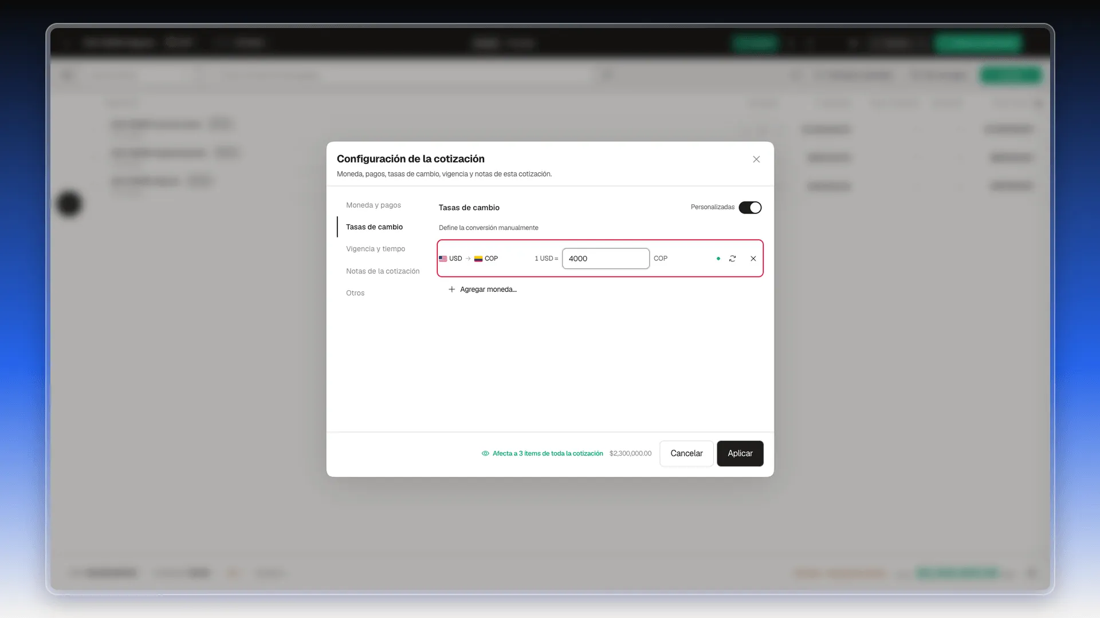This screenshot has width=1100, height=618.
Task: Open the Moneda y pagos section
Action: [x=374, y=205]
